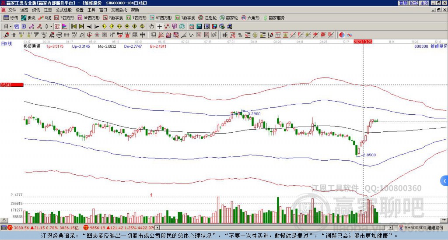The width and height of the screenshot is (448, 240).
Task: Expand the candlestick chart-type dropdown arrow
Action: coord(51,26)
